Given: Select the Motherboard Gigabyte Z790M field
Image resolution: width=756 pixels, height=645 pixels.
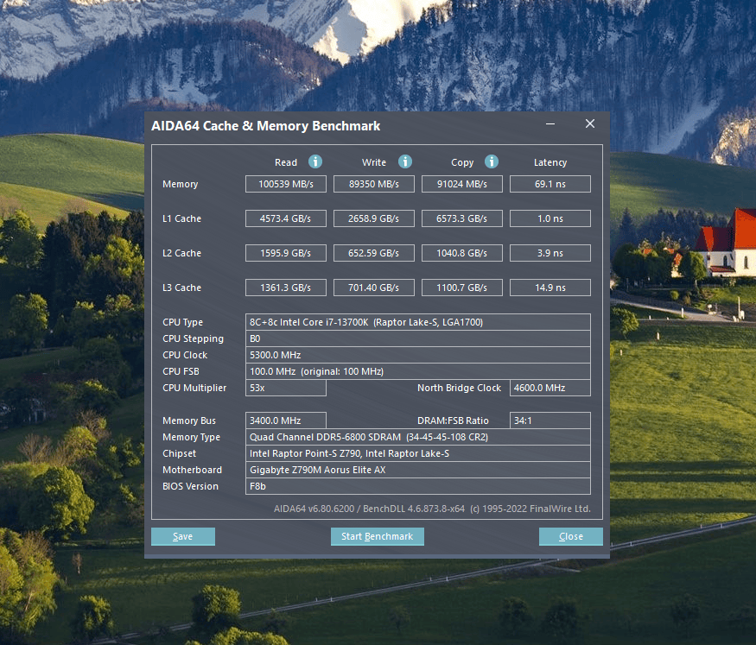Looking at the screenshot, I should 418,470.
